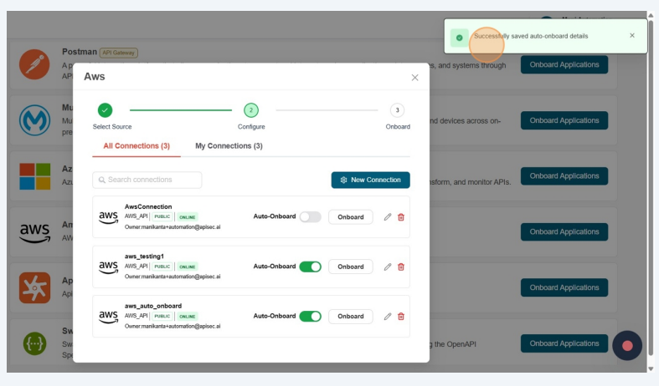Turn off Auto-Onboard for aws_auto_onboard
659x386 pixels.
tap(310, 317)
